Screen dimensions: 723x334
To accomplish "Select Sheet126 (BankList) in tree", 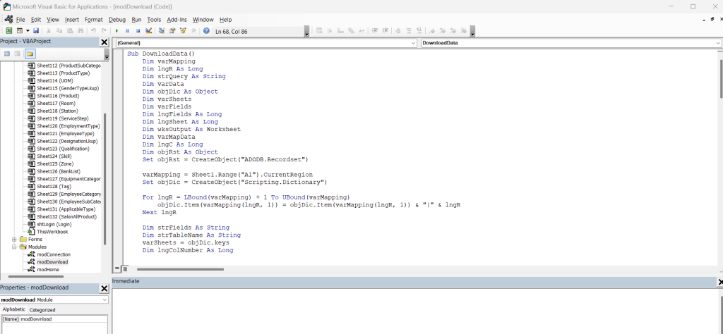I will (x=59, y=171).
